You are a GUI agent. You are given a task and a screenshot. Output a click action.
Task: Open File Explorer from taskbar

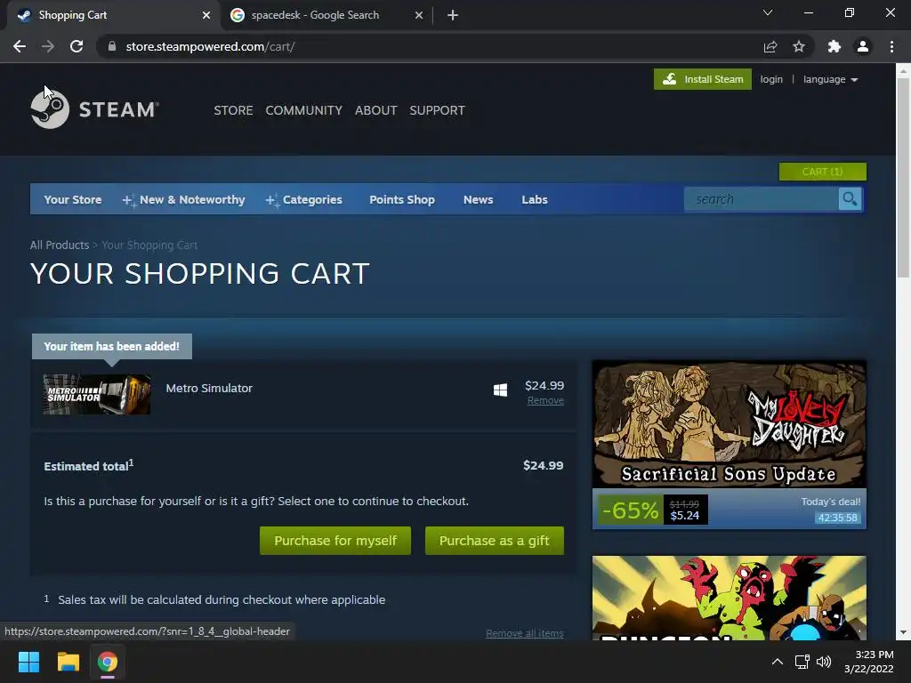(x=68, y=662)
